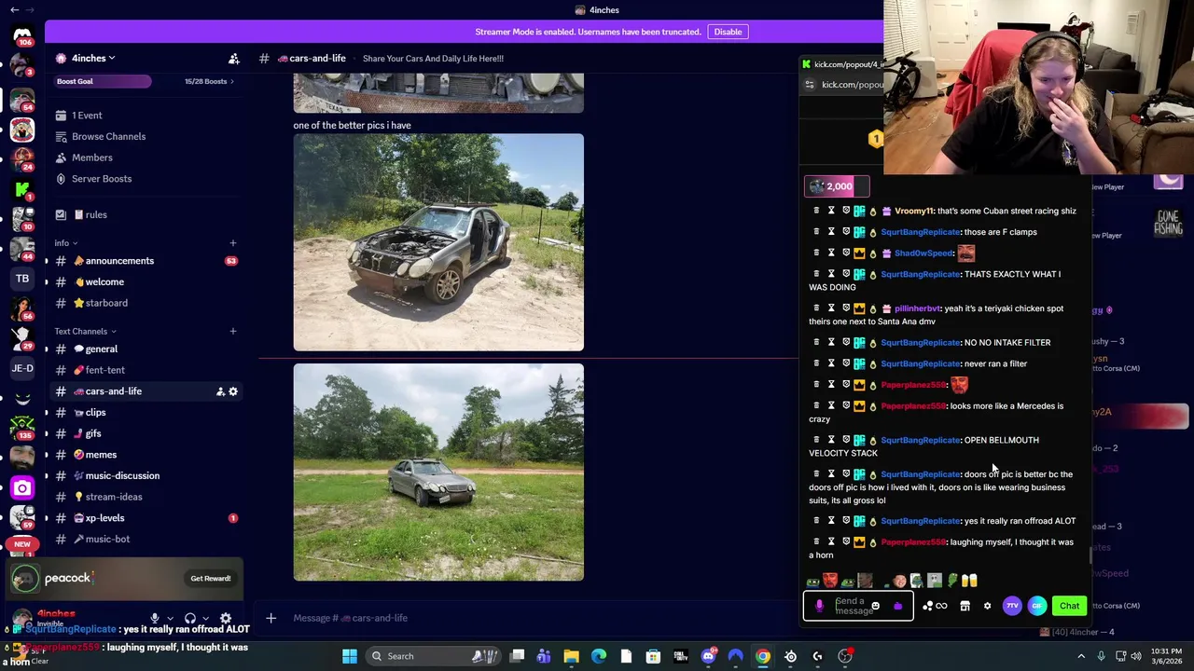Open the stream-ideas channel

pos(145,497)
